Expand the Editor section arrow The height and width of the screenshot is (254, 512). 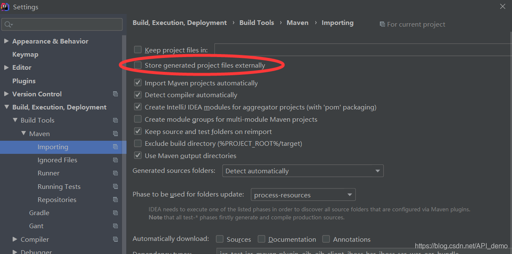point(6,67)
